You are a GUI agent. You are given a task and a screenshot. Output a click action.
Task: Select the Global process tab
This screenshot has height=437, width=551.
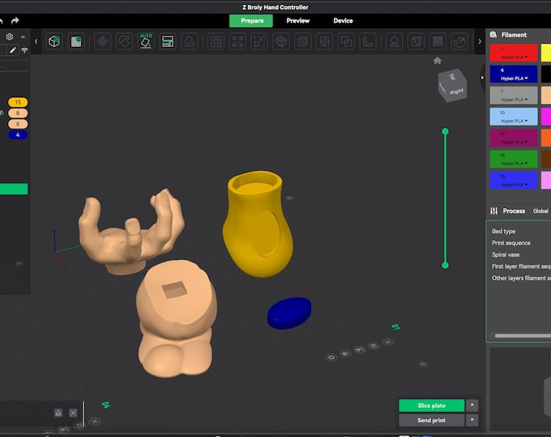coord(540,211)
